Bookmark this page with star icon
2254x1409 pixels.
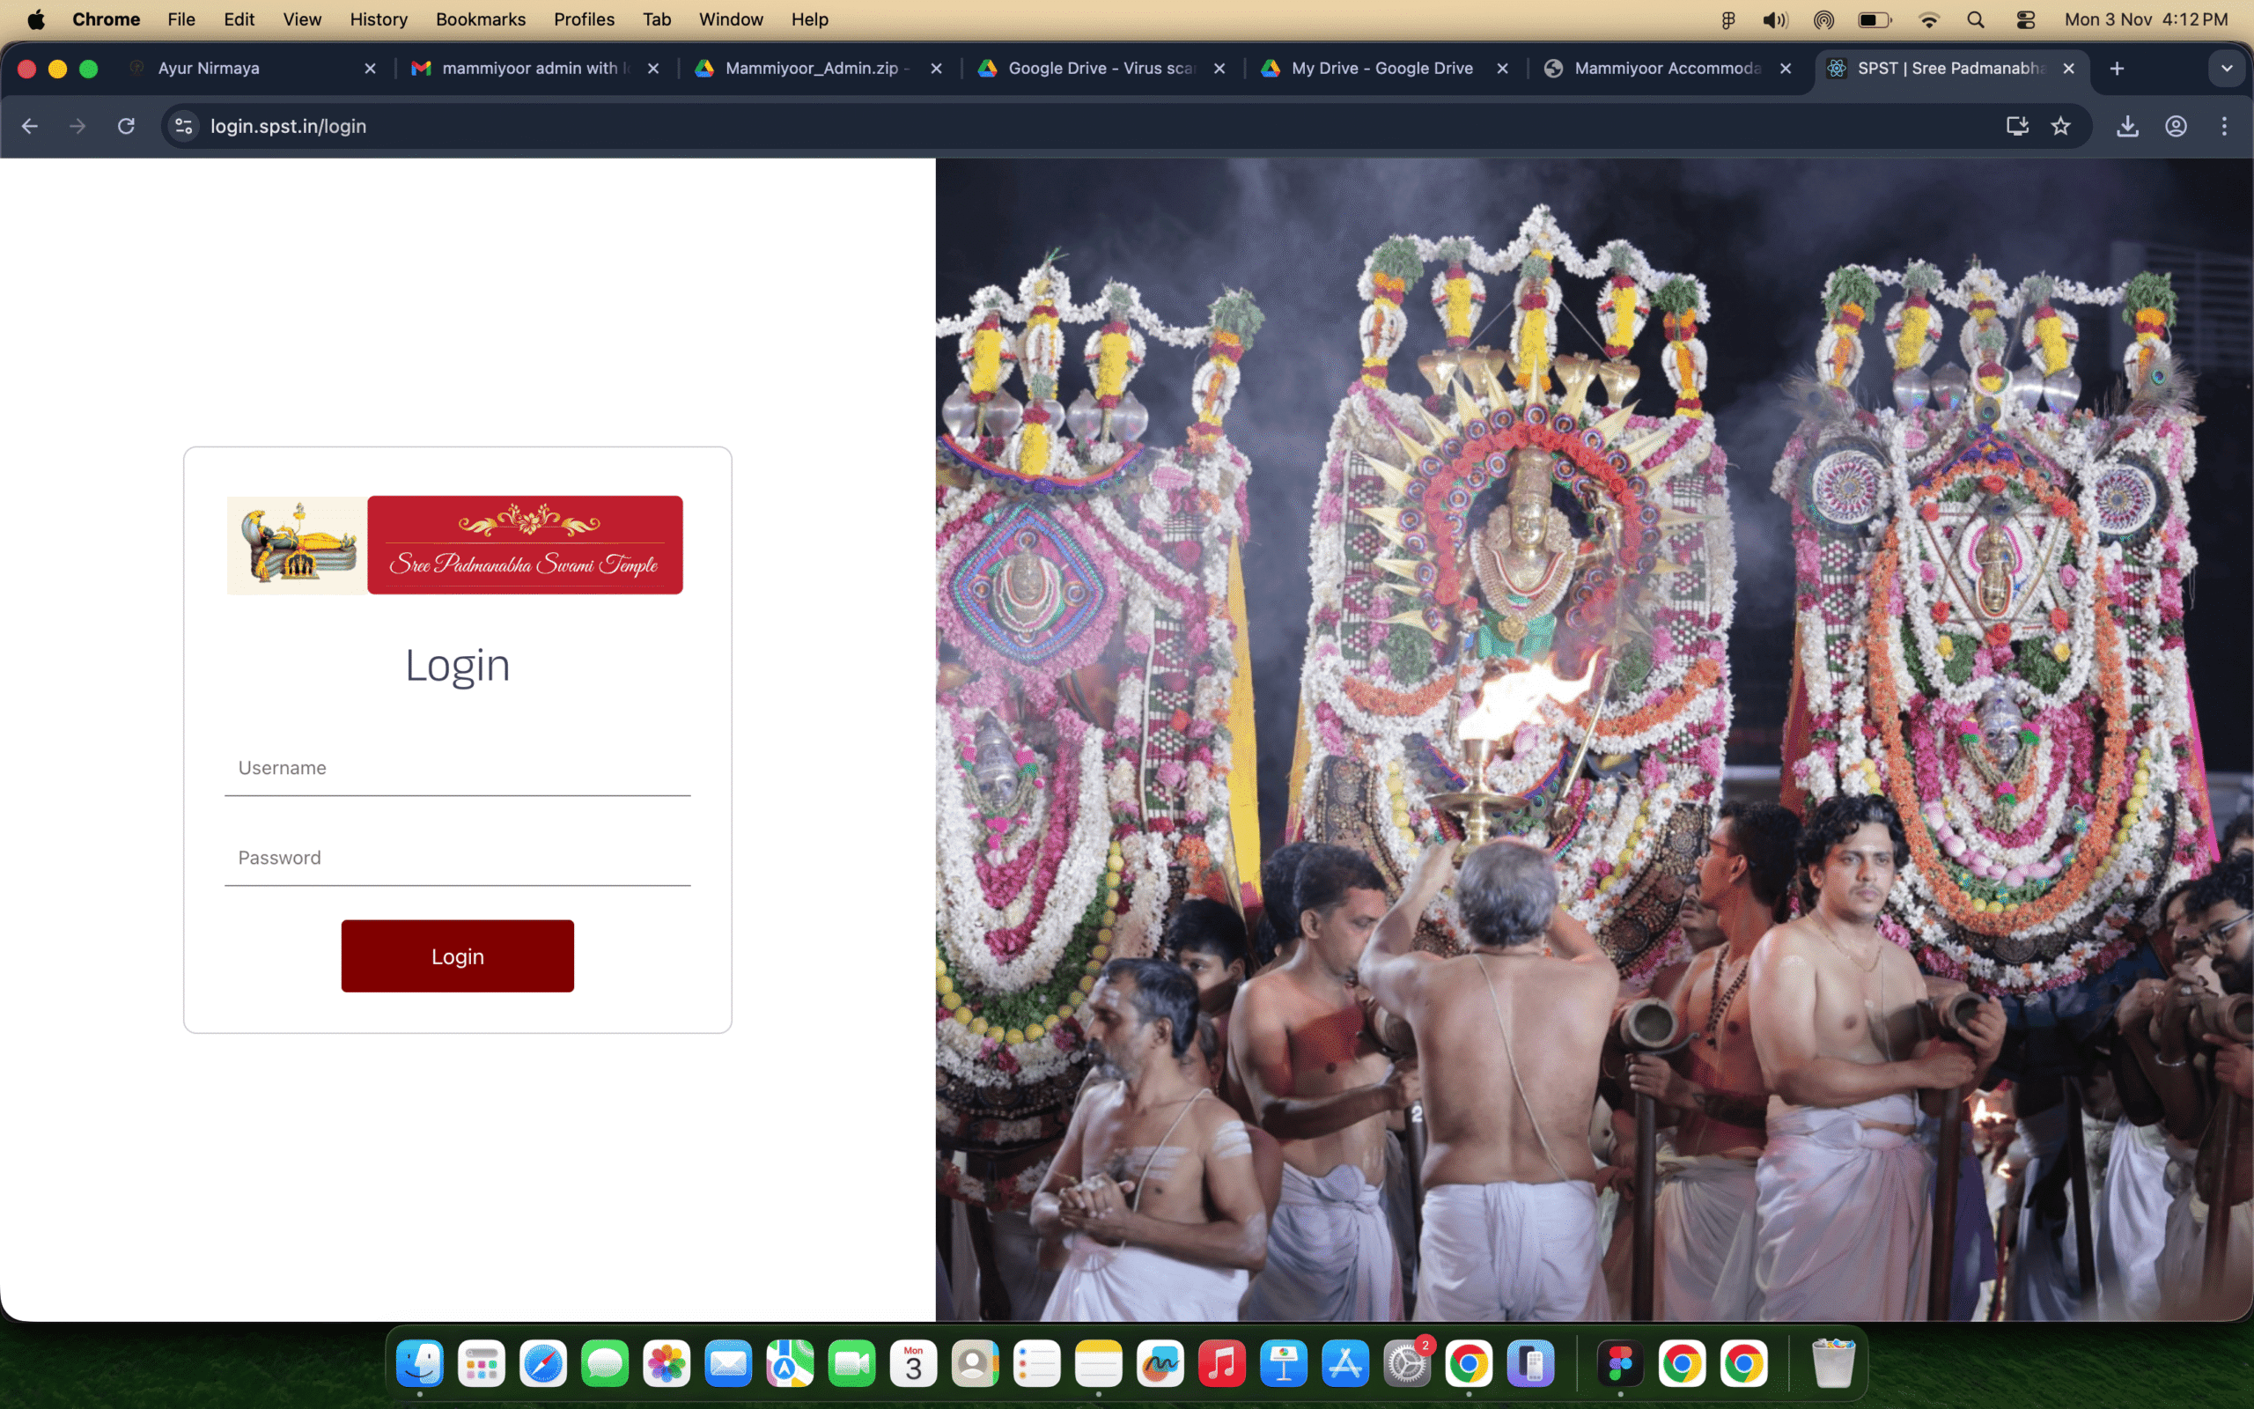click(x=2060, y=126)
